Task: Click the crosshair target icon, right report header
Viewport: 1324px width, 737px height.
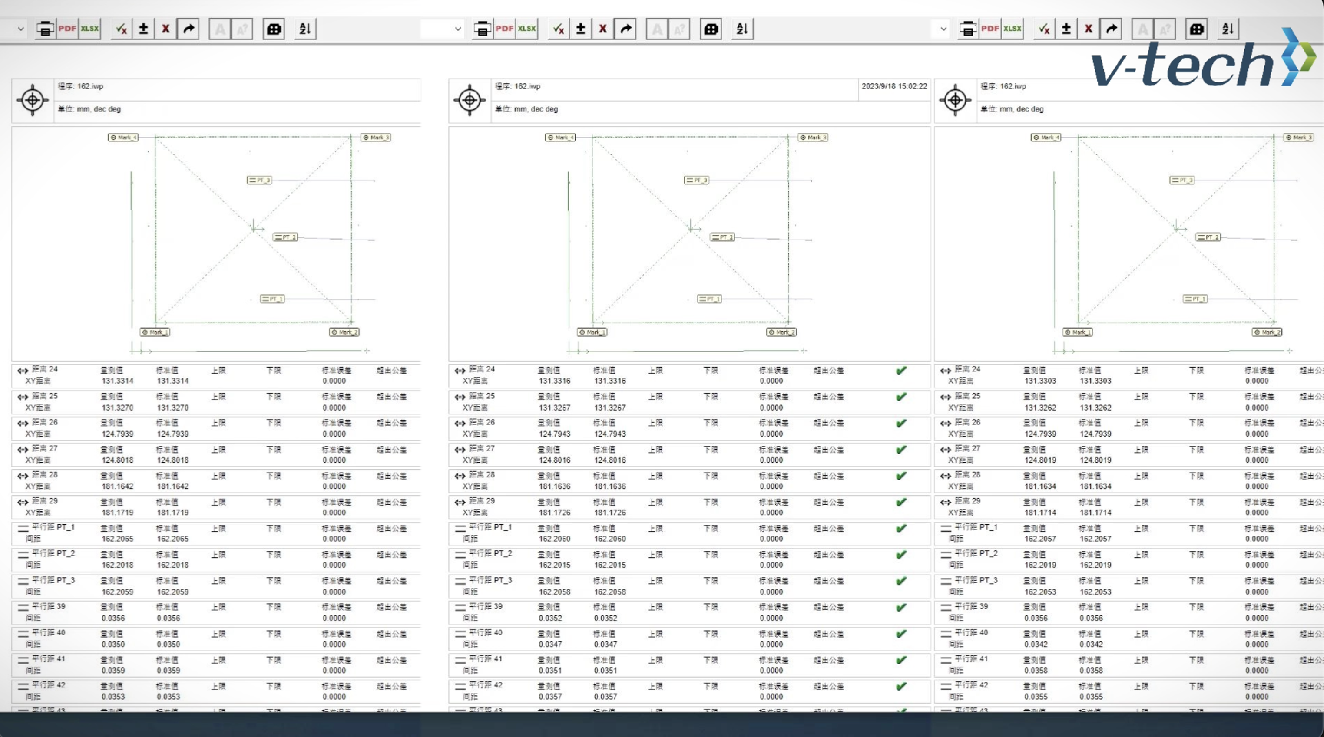Action: tap(955, 101)
